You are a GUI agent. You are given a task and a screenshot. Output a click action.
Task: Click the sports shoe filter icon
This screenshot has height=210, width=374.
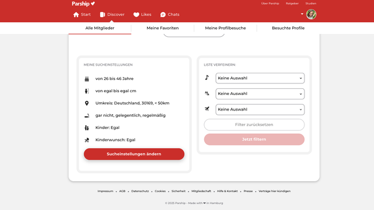tap(207, 93)
